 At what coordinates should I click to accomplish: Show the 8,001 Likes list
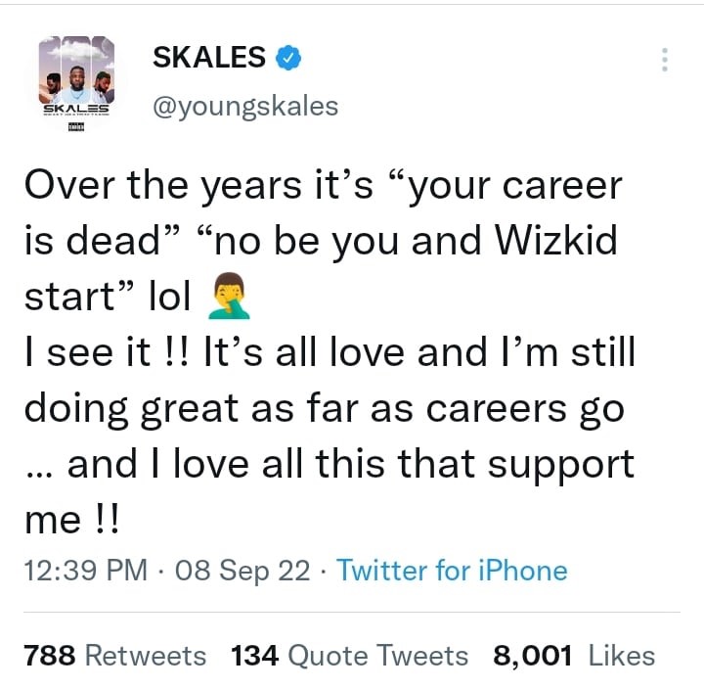[574, 655]
